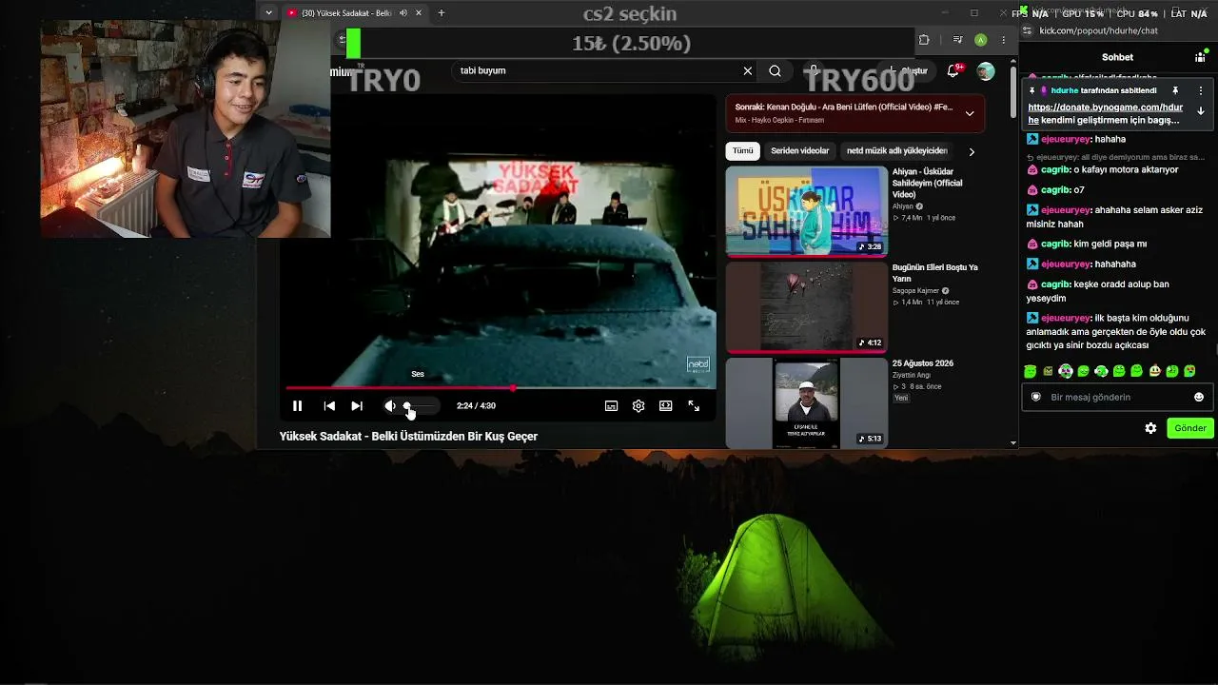Click the chat identity shield icon
The image size is (1218, 685).
(1036, 397)
